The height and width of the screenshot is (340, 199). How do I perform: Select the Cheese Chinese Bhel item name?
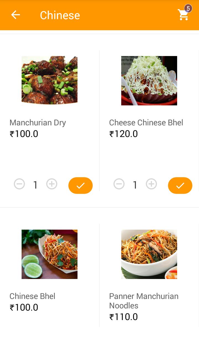(x=146, y=123)
